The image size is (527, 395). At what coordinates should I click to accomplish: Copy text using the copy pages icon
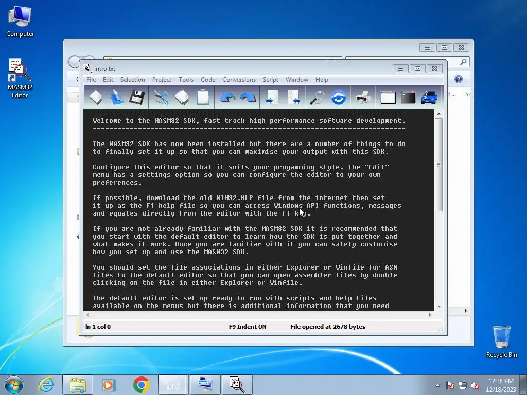tap(182, 97)
